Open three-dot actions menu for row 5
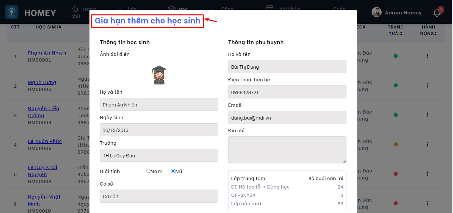 pos(428,174)
